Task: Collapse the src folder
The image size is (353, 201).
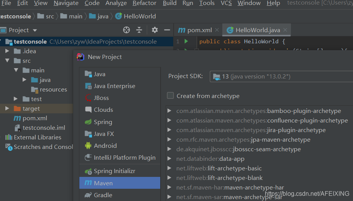Action: [7, 60]
